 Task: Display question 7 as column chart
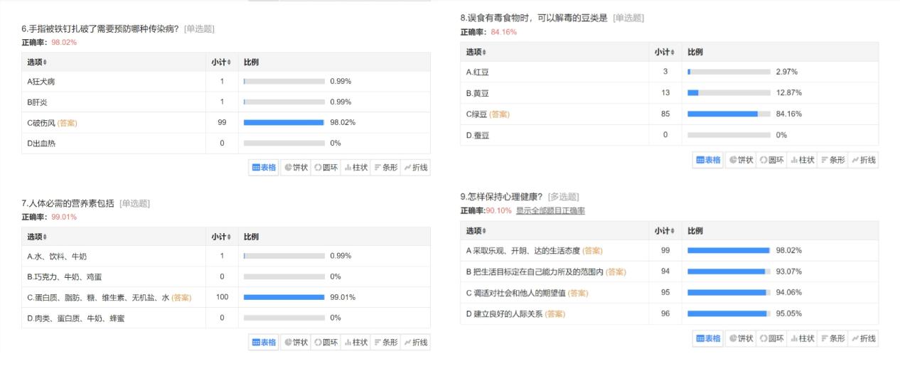click(x=355, y=343)
